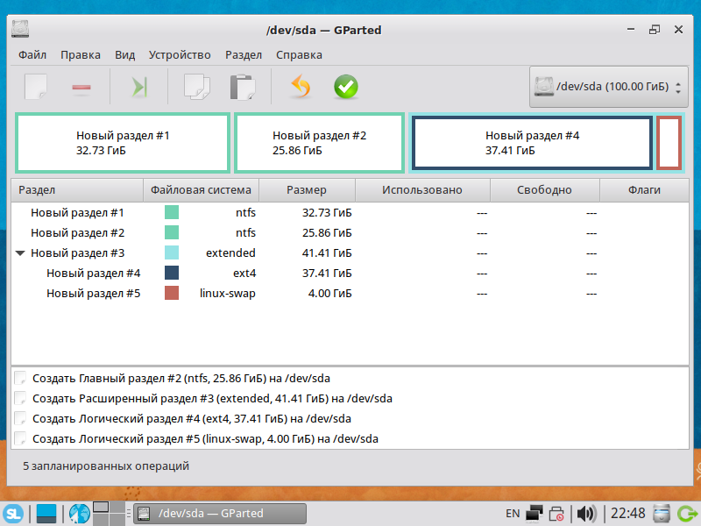Open the Файл menu

tap(32, 55)
